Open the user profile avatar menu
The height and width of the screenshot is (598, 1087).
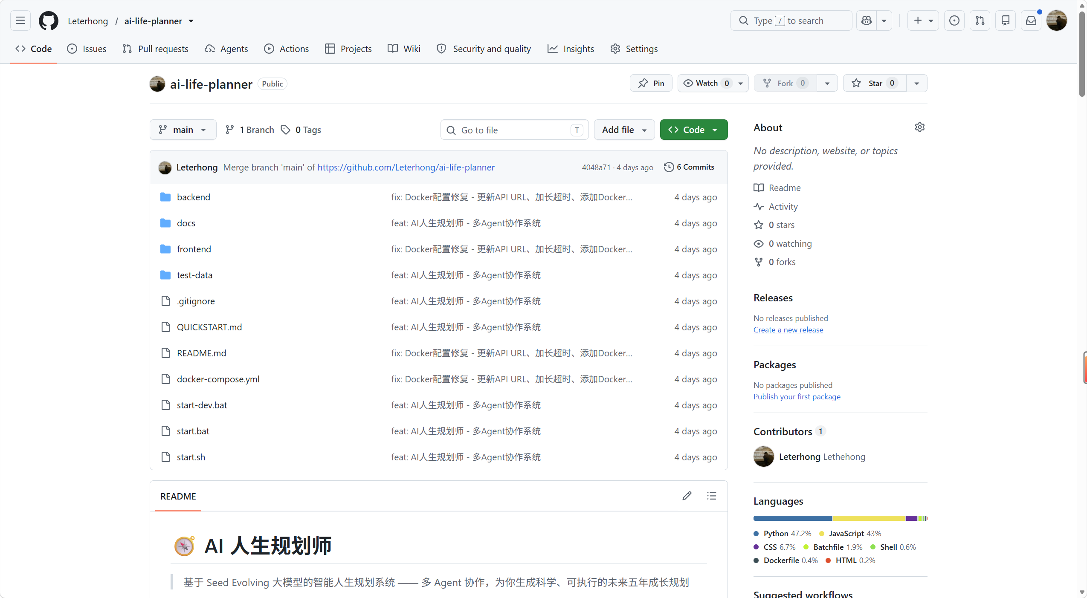(x=1057, y=20)
